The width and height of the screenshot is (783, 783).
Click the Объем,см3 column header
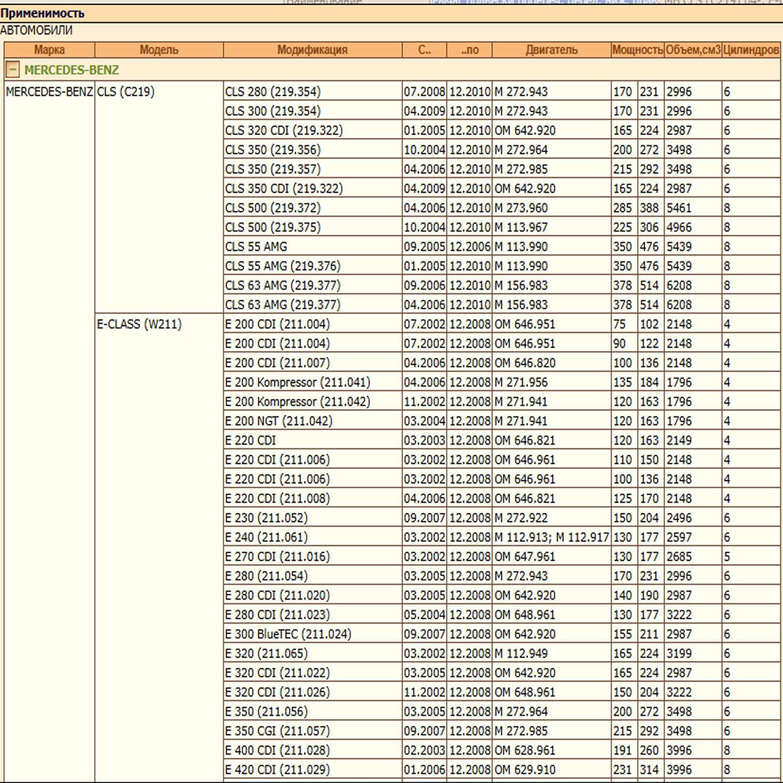pos(693,50)
